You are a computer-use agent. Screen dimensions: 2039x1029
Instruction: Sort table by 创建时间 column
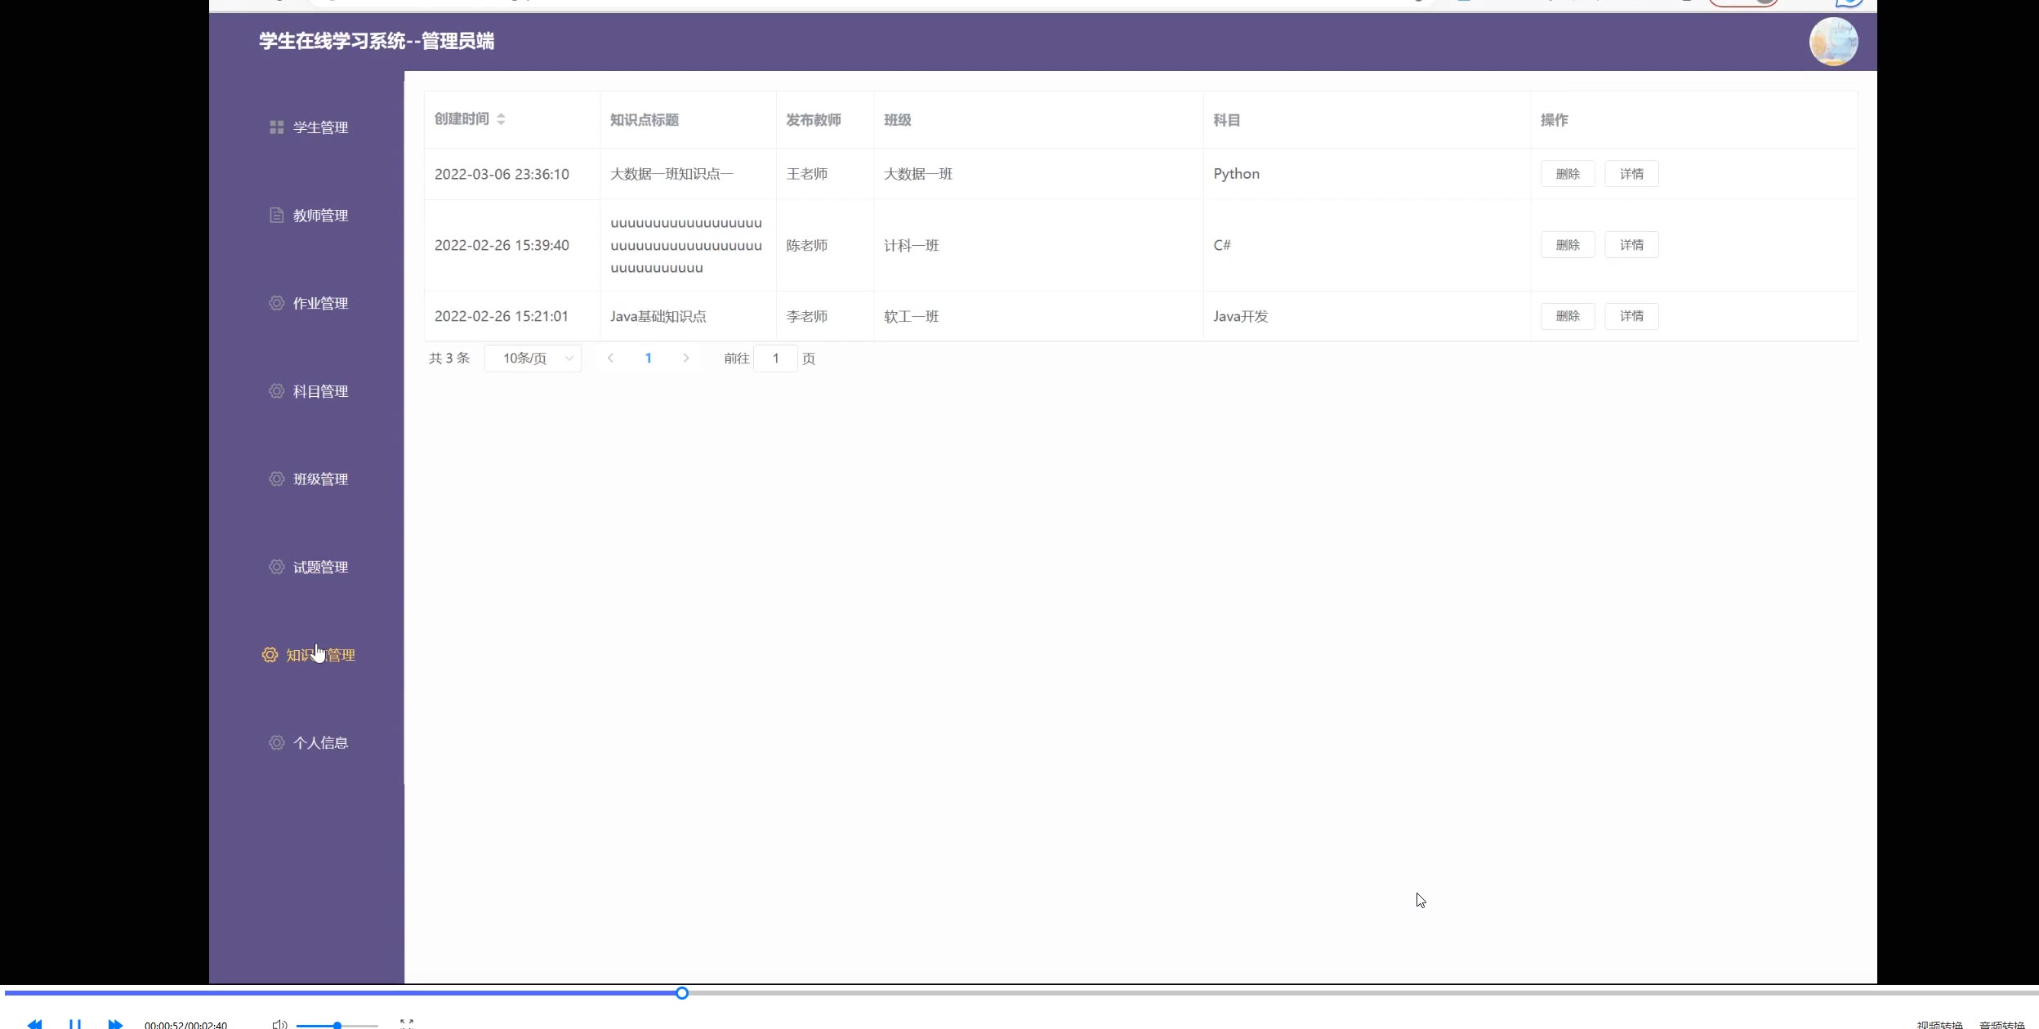[x=501, y=119]
